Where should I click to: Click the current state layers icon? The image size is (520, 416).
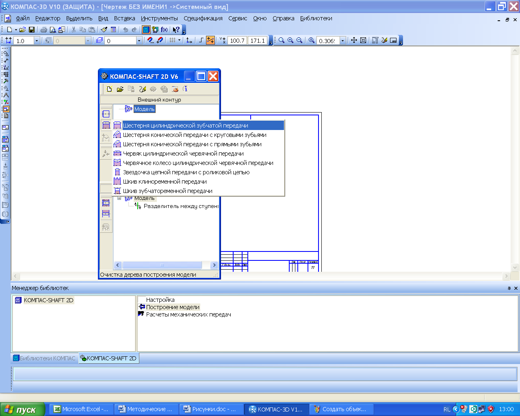(100, 41)
